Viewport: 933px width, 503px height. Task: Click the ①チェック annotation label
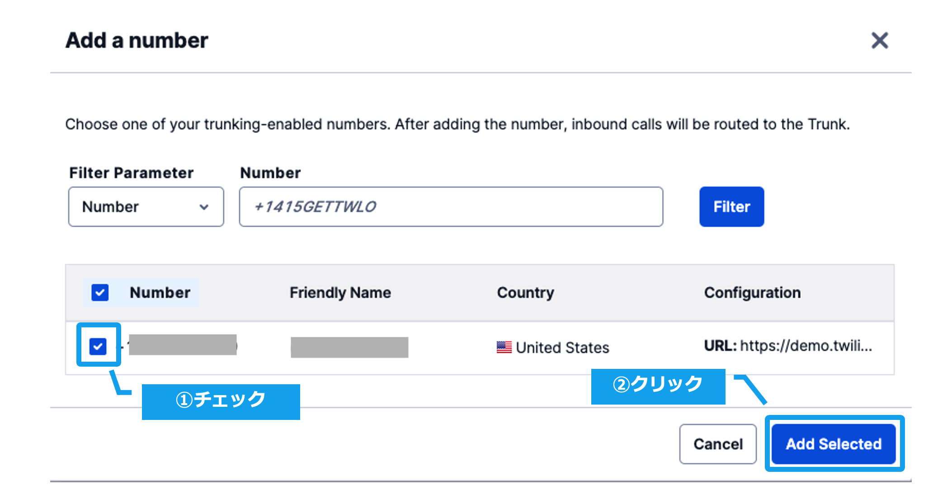click(221, 401)
